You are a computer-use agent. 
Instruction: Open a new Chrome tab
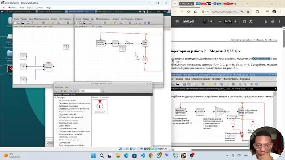[247, 4]
